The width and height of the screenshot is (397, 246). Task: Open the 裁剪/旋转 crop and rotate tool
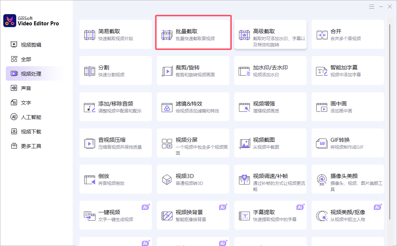click(x=193, y=71)
